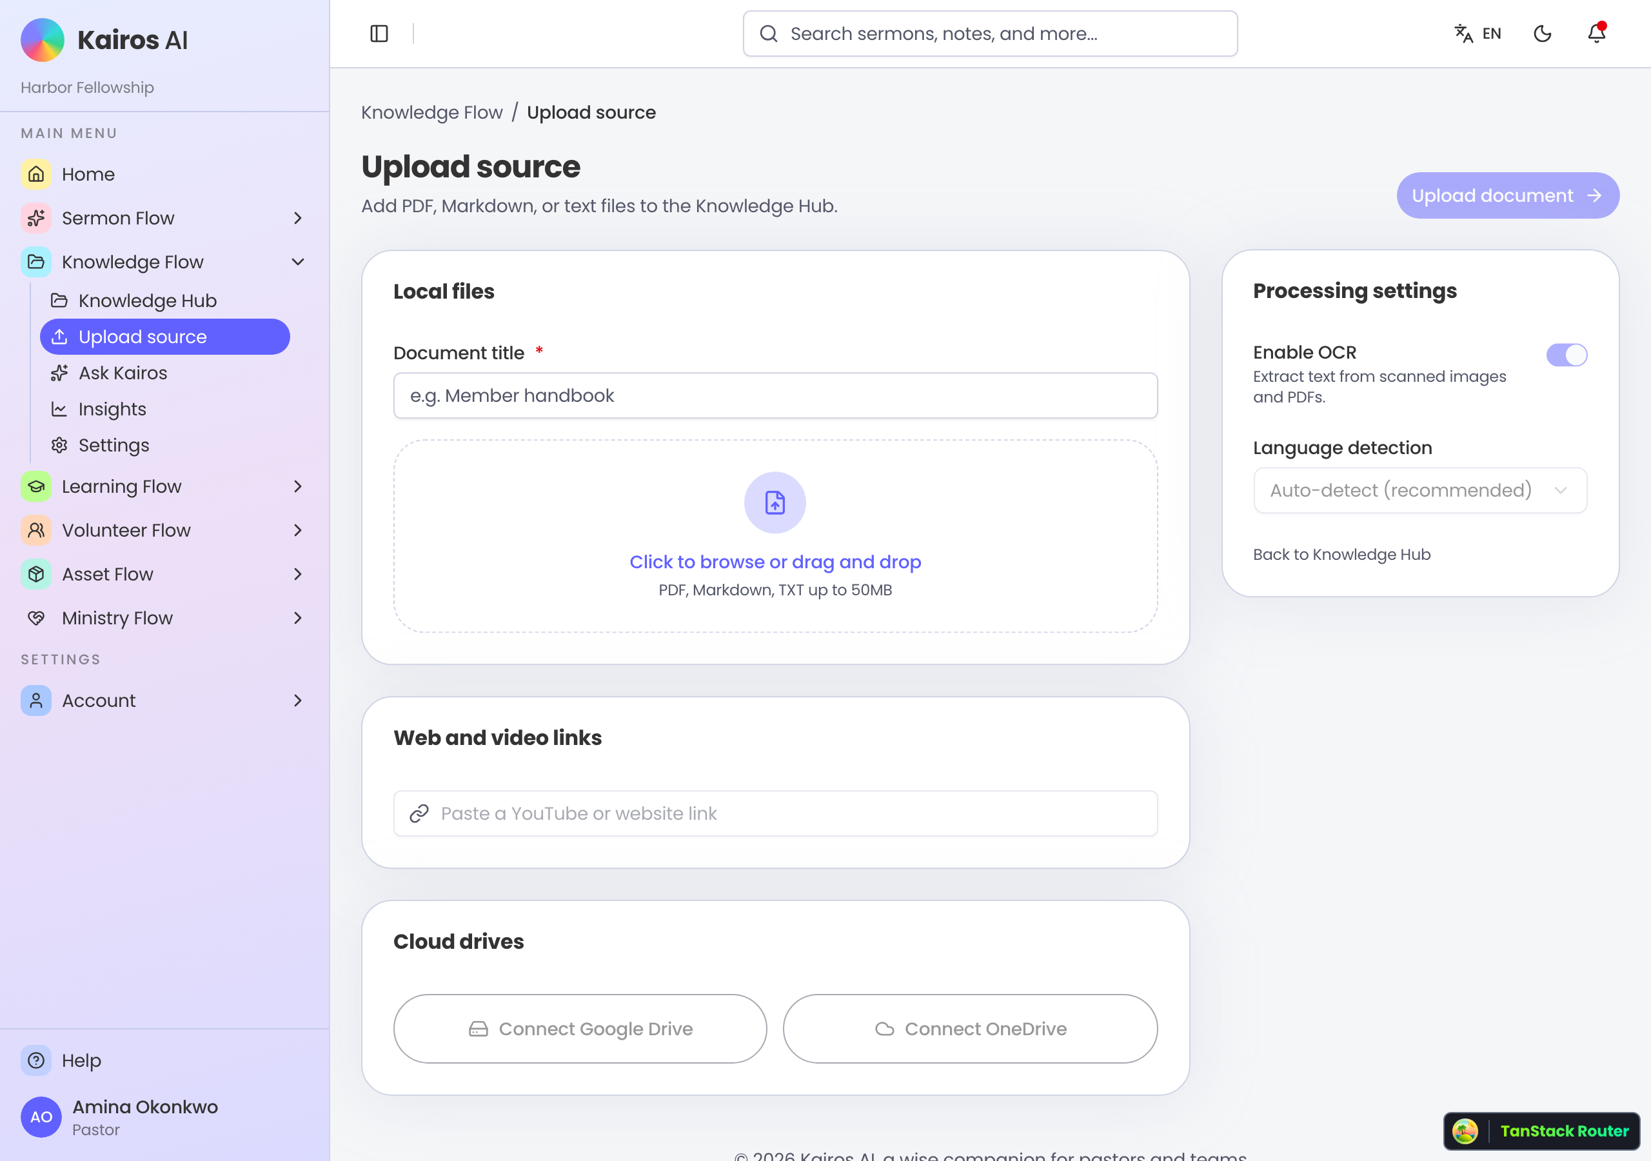Click the Account person icon

tap(36, 700)
